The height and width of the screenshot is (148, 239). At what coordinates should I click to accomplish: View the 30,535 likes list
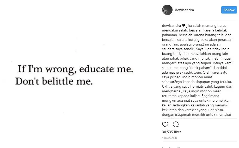171,132
